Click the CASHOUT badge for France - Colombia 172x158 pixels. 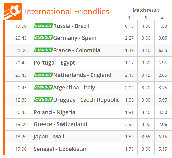(43, 50)
